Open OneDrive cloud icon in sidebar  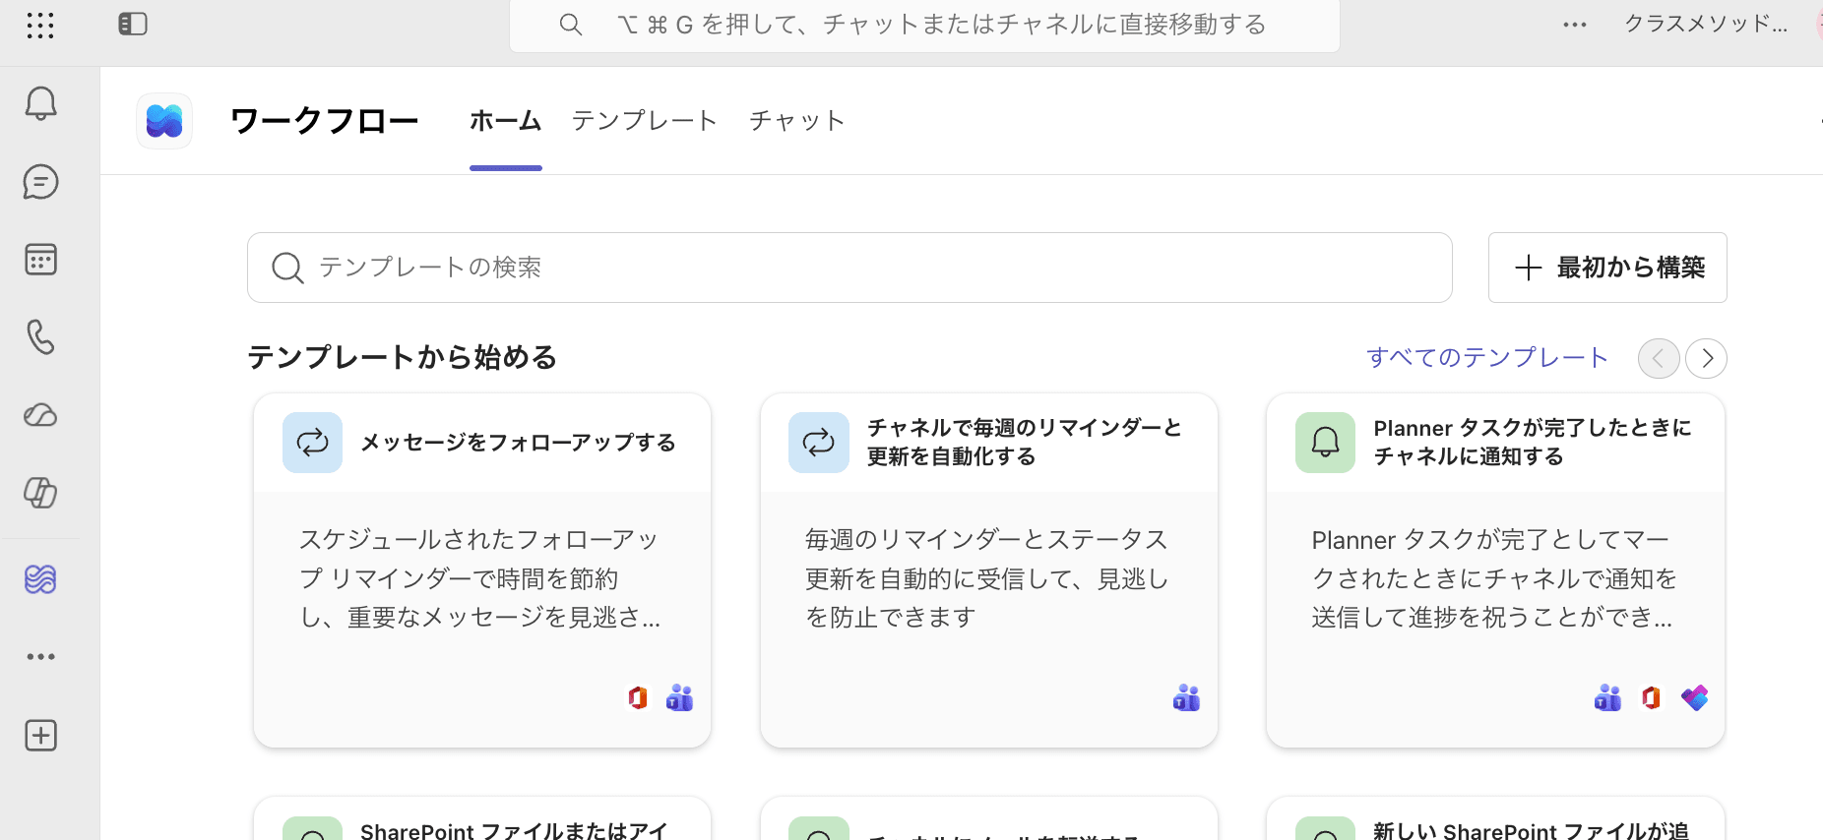pyautogui.click(x=40, y=415)
